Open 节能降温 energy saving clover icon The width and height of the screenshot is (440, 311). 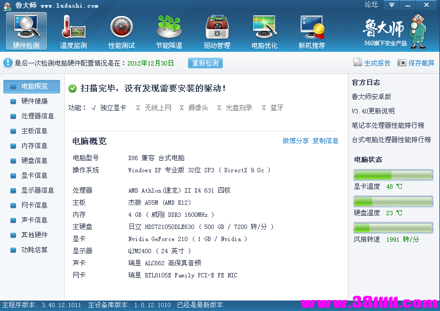pyautogui.click(x=169, y=31)
